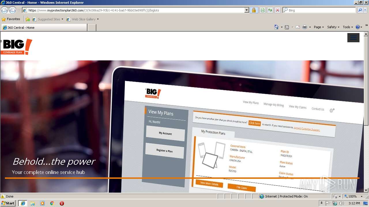Click the security lock icon
This screenshot has width=369, height=207.
(254, 10)
